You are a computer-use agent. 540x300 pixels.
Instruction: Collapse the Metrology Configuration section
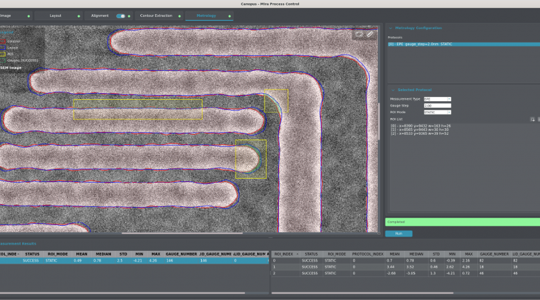pos(391,28)
